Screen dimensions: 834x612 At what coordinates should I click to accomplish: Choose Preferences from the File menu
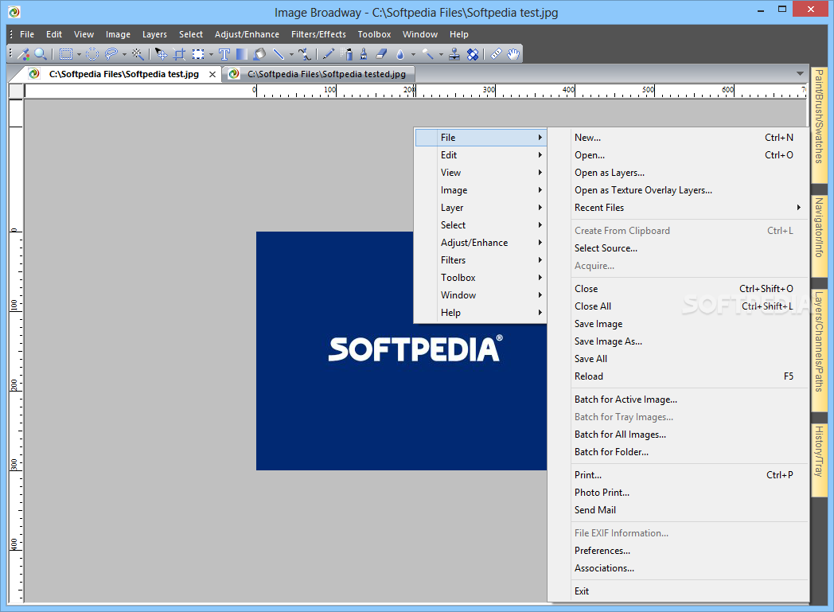[x=602, y=551]
